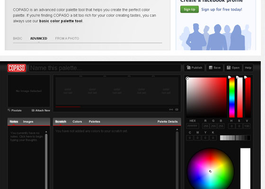The width and height of the screenshot is (265, 189).
Task: Click the Help button
Action: point(248,68)
